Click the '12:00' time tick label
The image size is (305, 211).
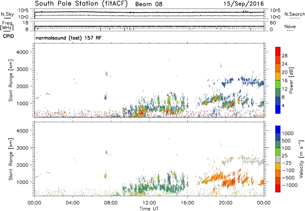coord(149,203)
